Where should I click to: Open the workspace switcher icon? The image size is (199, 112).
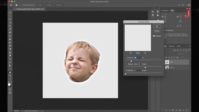tap(183, 5)
